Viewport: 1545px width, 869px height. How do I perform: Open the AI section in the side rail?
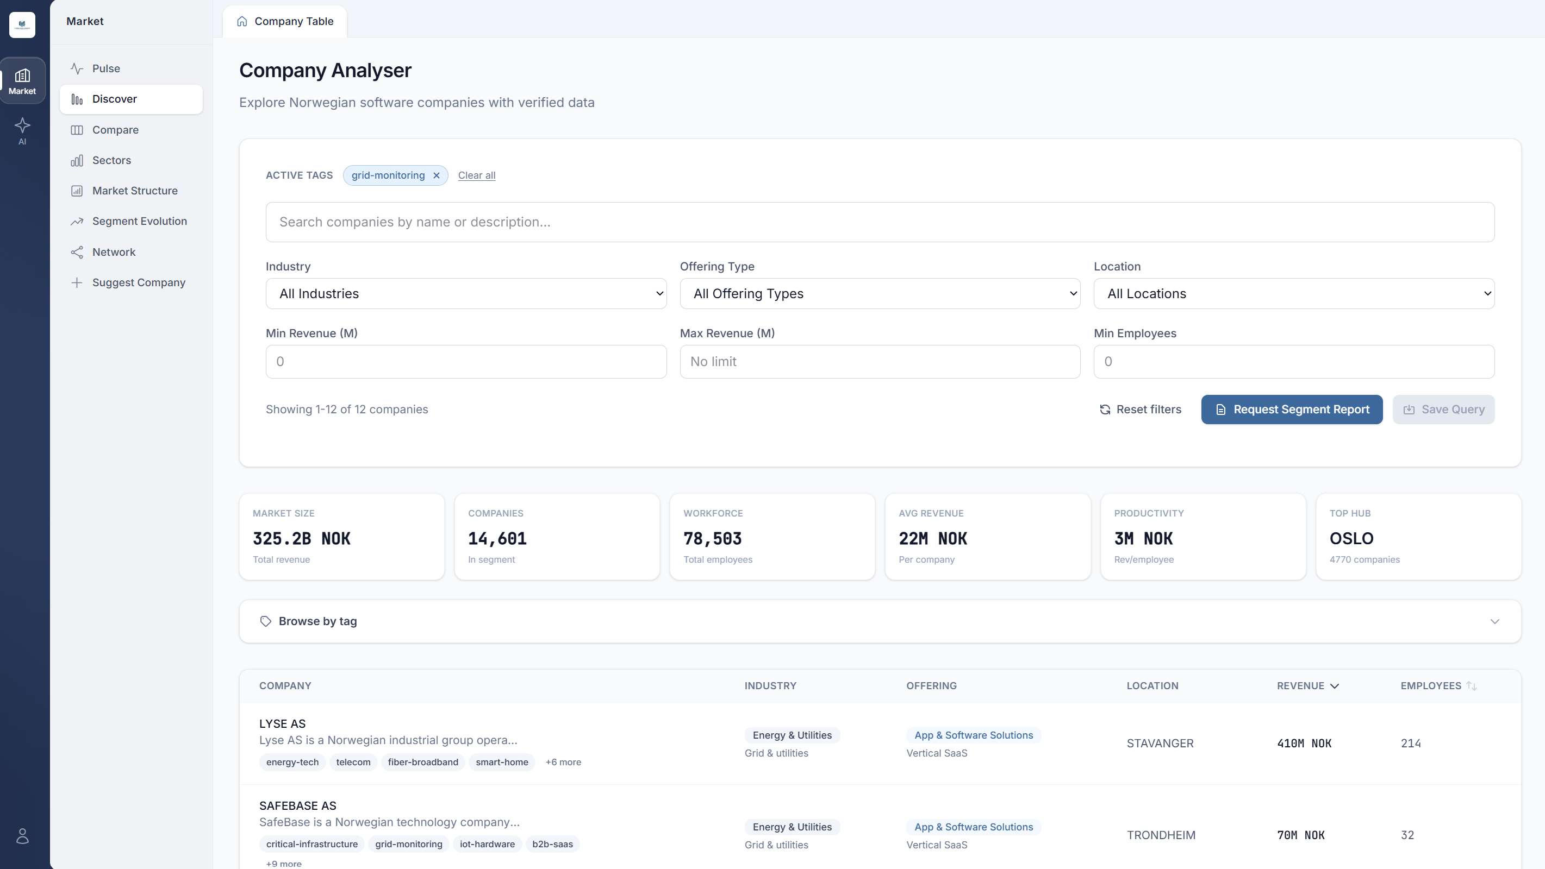tap(22, 131)
